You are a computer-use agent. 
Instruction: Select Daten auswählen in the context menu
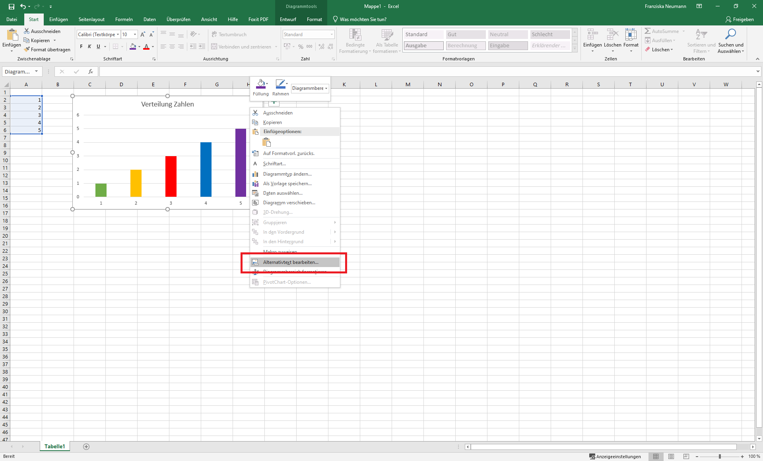point(282,193)
